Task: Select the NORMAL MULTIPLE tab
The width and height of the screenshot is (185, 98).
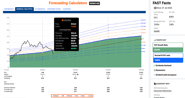Action: [24, 9]
